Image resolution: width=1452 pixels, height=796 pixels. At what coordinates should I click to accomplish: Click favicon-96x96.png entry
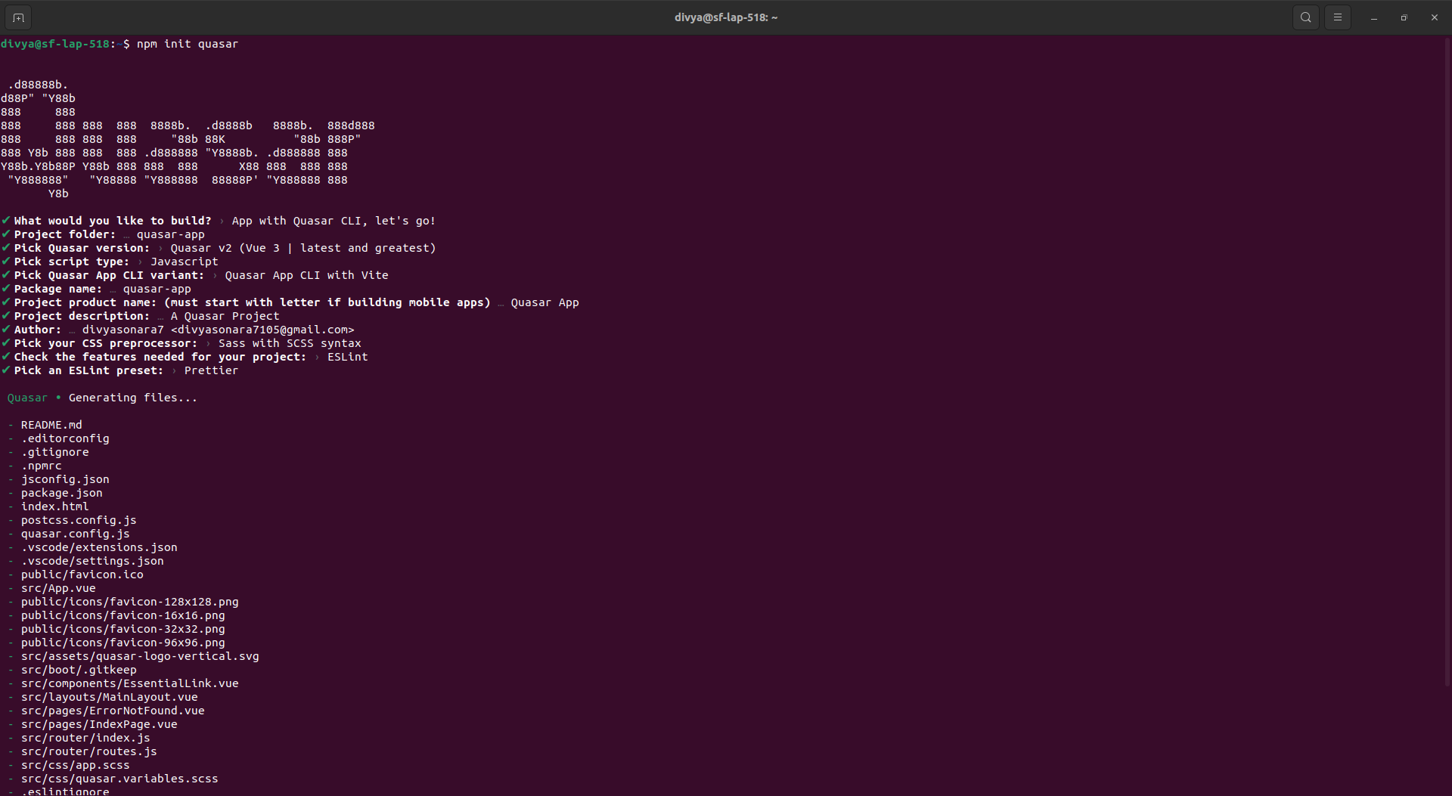click(x=123, y=643)
